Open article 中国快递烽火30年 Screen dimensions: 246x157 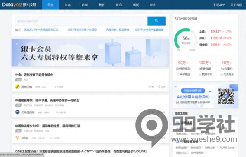tap(47, 126)
